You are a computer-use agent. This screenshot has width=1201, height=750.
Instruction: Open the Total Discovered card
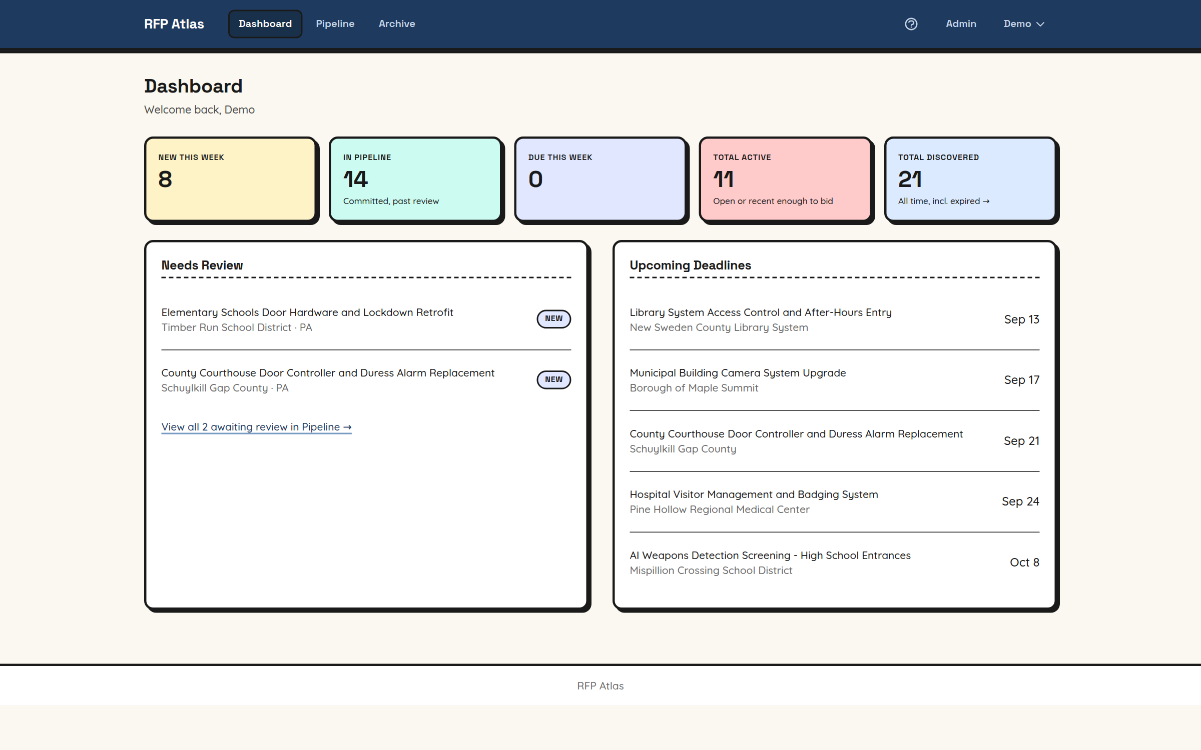(x=970, y=179)
